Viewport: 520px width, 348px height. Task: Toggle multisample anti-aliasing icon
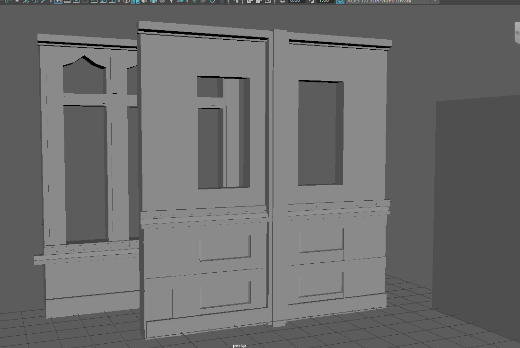212,1
